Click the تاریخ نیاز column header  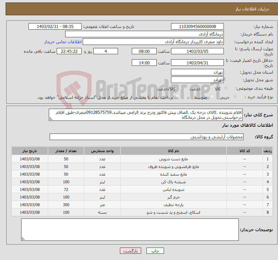(30, 151)
